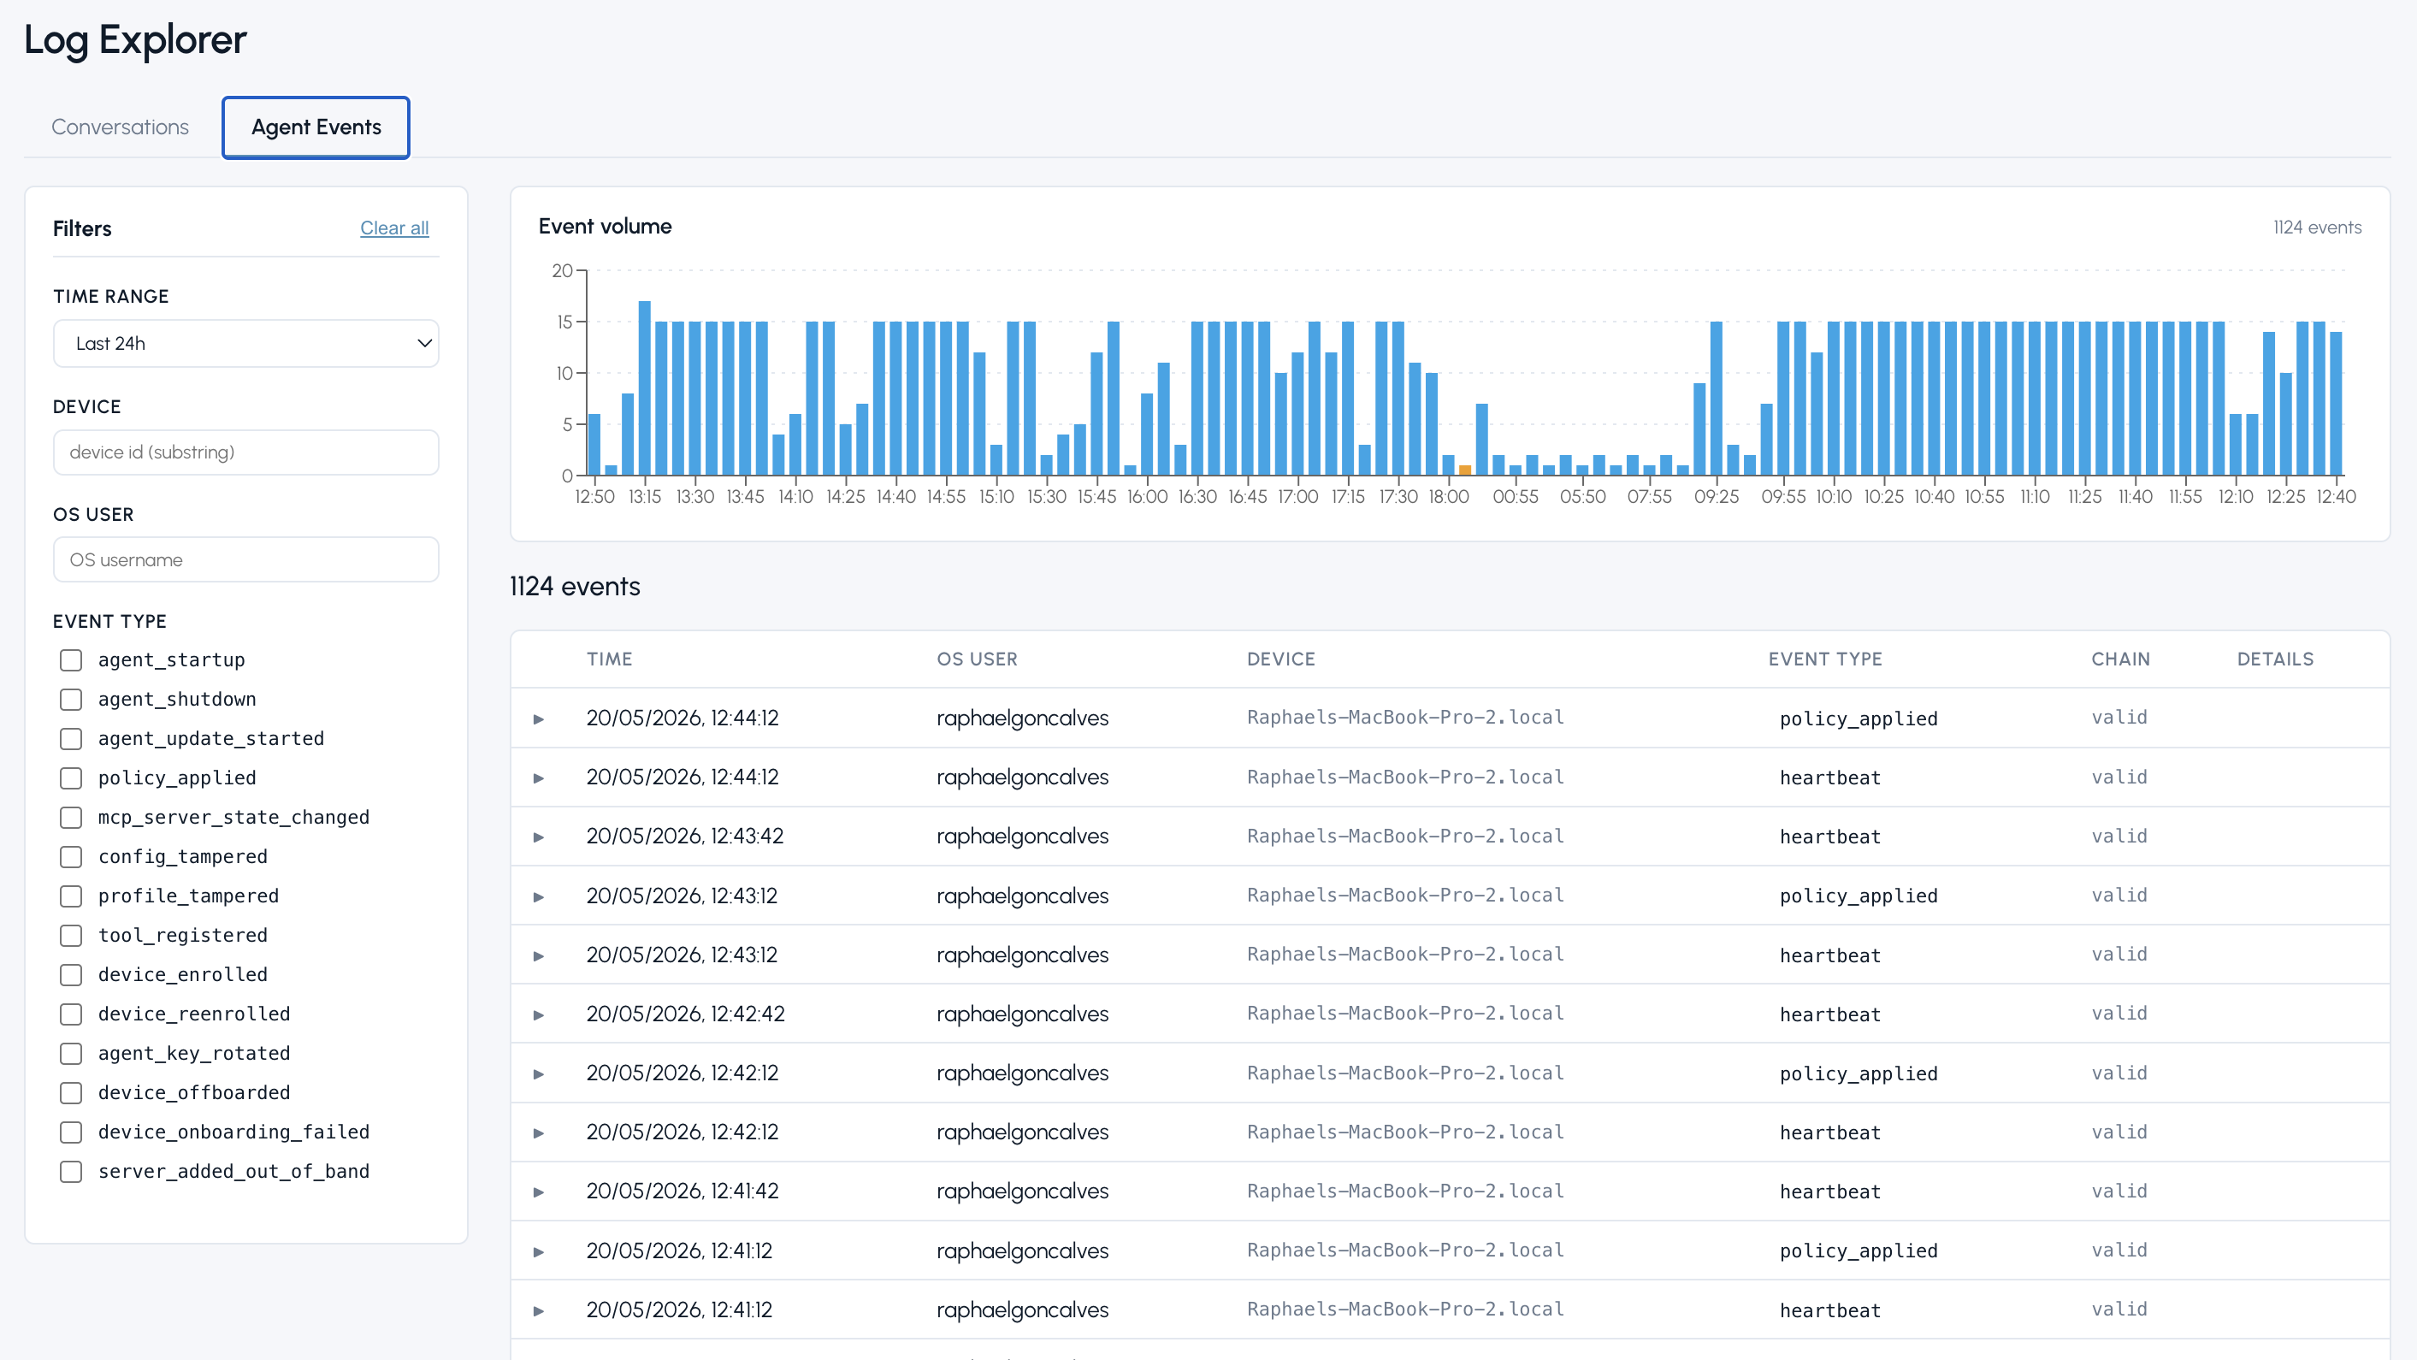Click the EVENT TYPE column header
The width and height of the screenshot is (2417, 1360).
click(x=1825, y=659)
